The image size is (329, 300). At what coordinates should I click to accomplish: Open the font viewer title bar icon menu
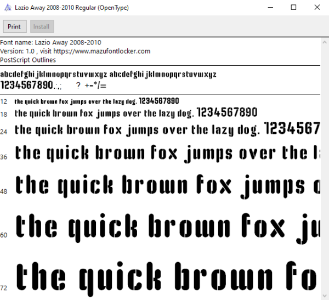(x=8, y=8)
